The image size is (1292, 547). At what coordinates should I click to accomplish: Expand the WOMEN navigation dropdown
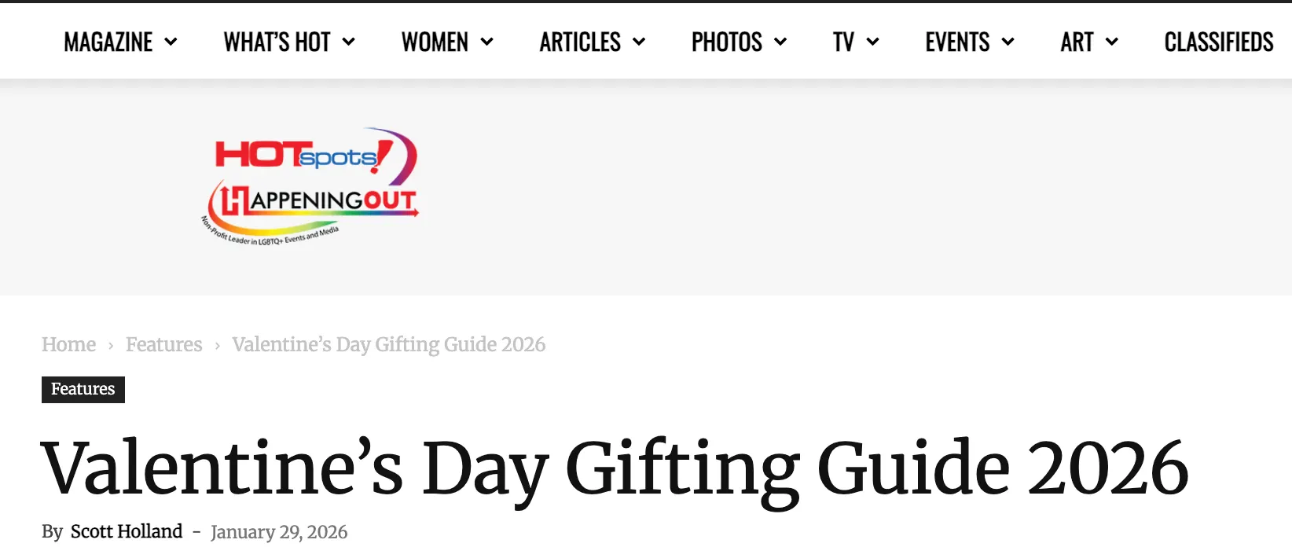tap(487, 42)
